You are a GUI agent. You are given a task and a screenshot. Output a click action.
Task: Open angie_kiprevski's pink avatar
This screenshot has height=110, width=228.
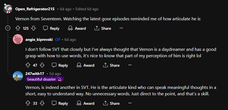tap(18, 39)
